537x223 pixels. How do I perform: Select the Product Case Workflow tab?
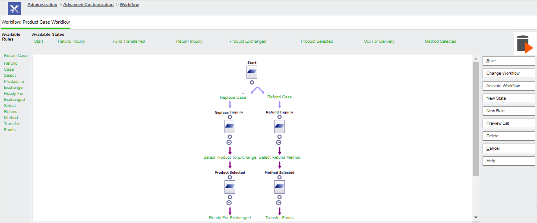point(35,22)
